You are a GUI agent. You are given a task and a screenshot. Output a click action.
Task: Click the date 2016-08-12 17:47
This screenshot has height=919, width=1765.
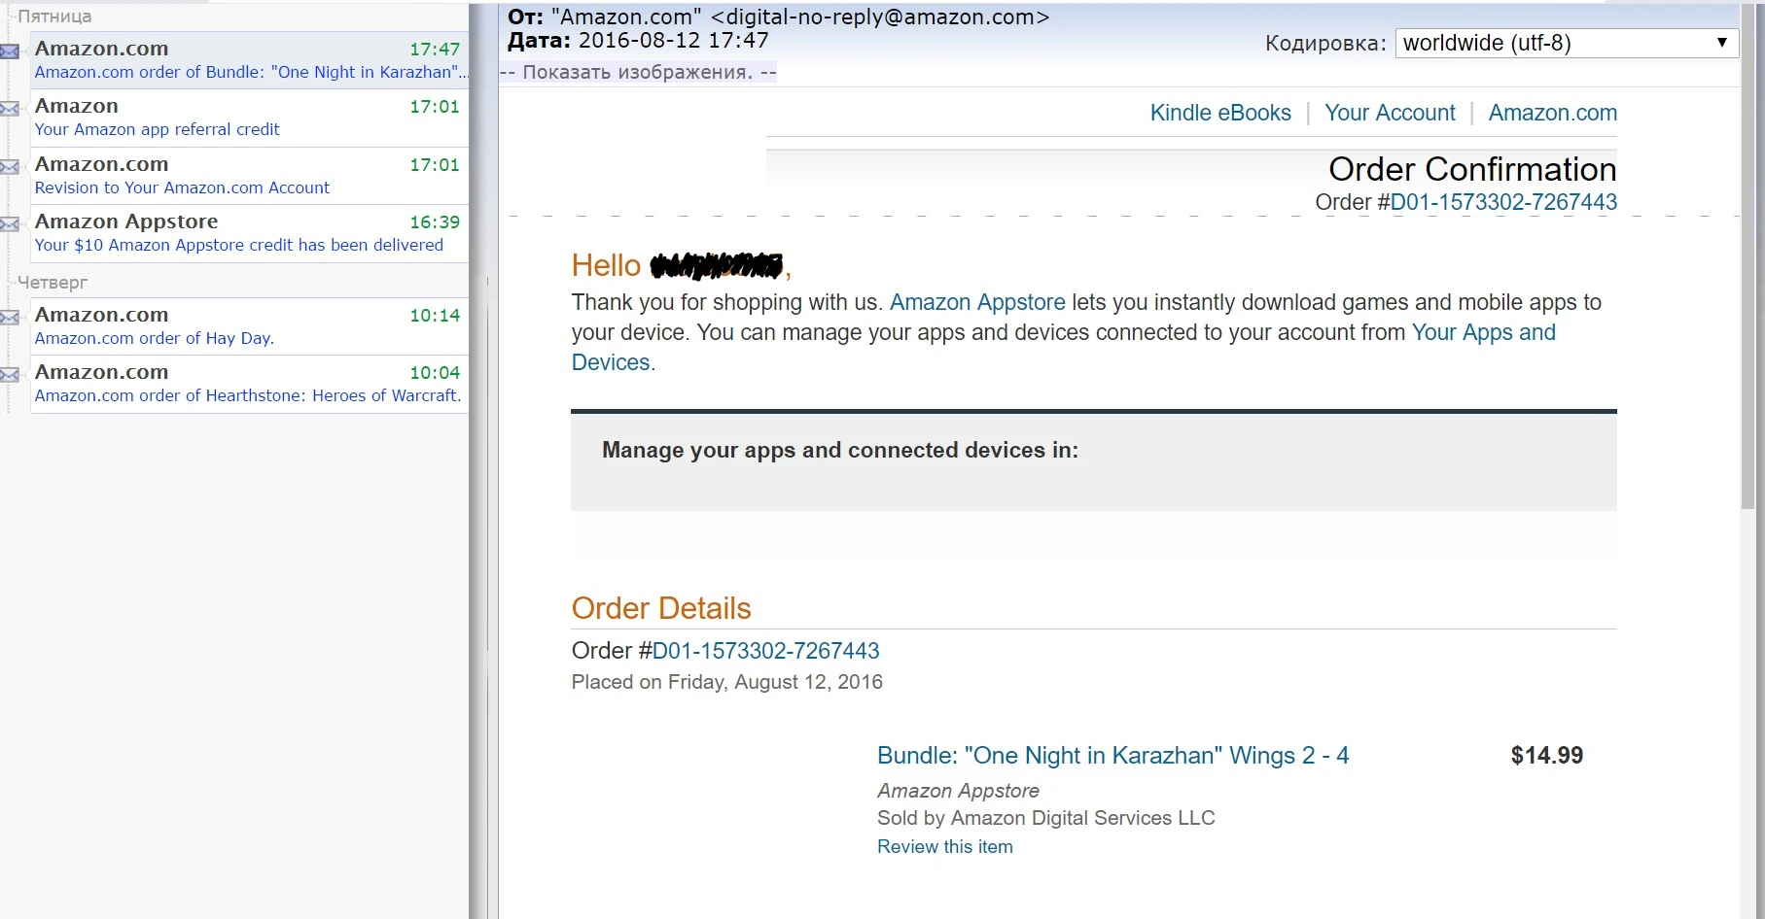[x=674, y=41]
